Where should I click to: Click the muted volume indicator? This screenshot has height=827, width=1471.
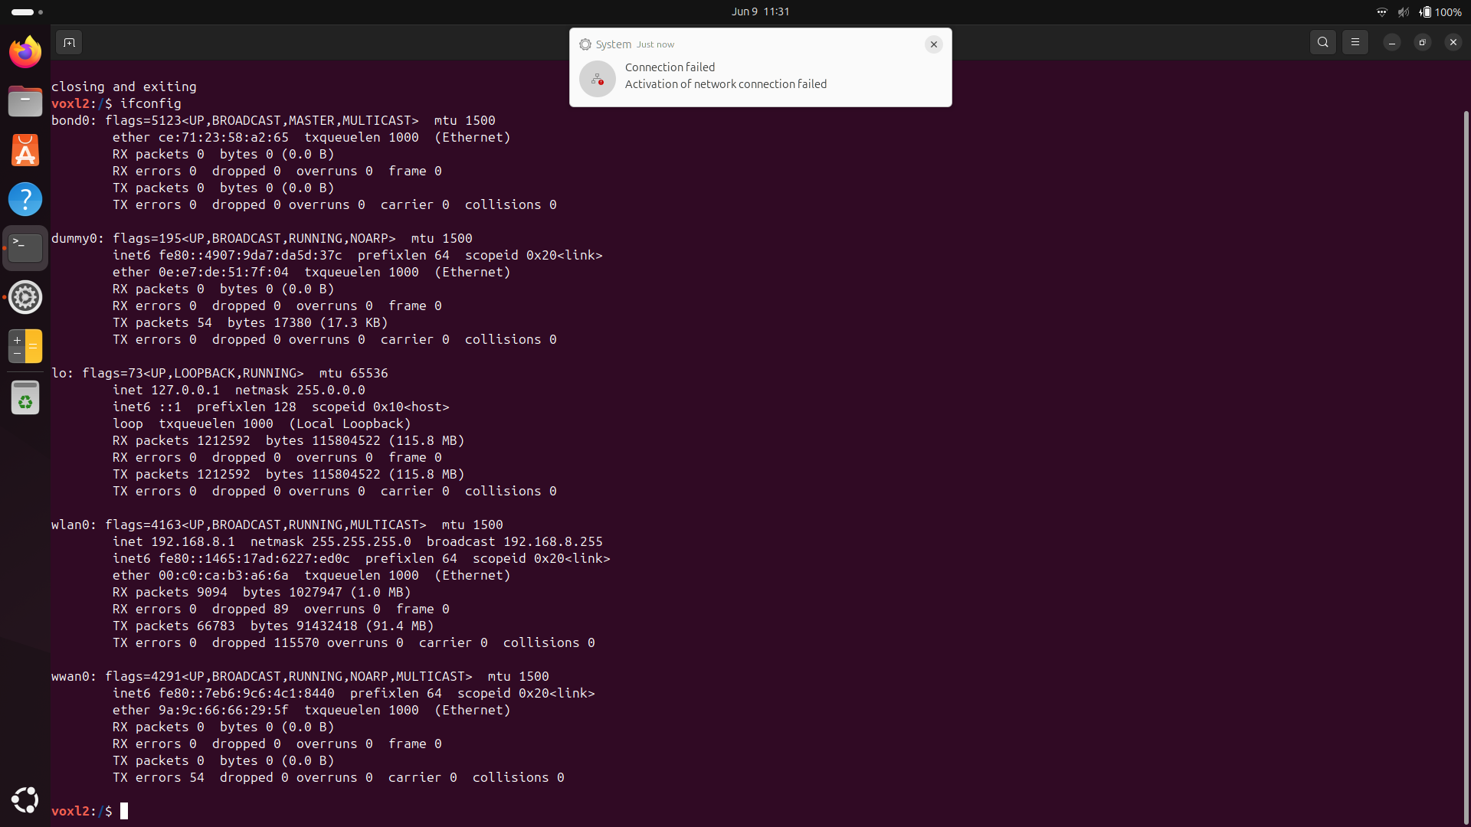[x=1404, y=12]
